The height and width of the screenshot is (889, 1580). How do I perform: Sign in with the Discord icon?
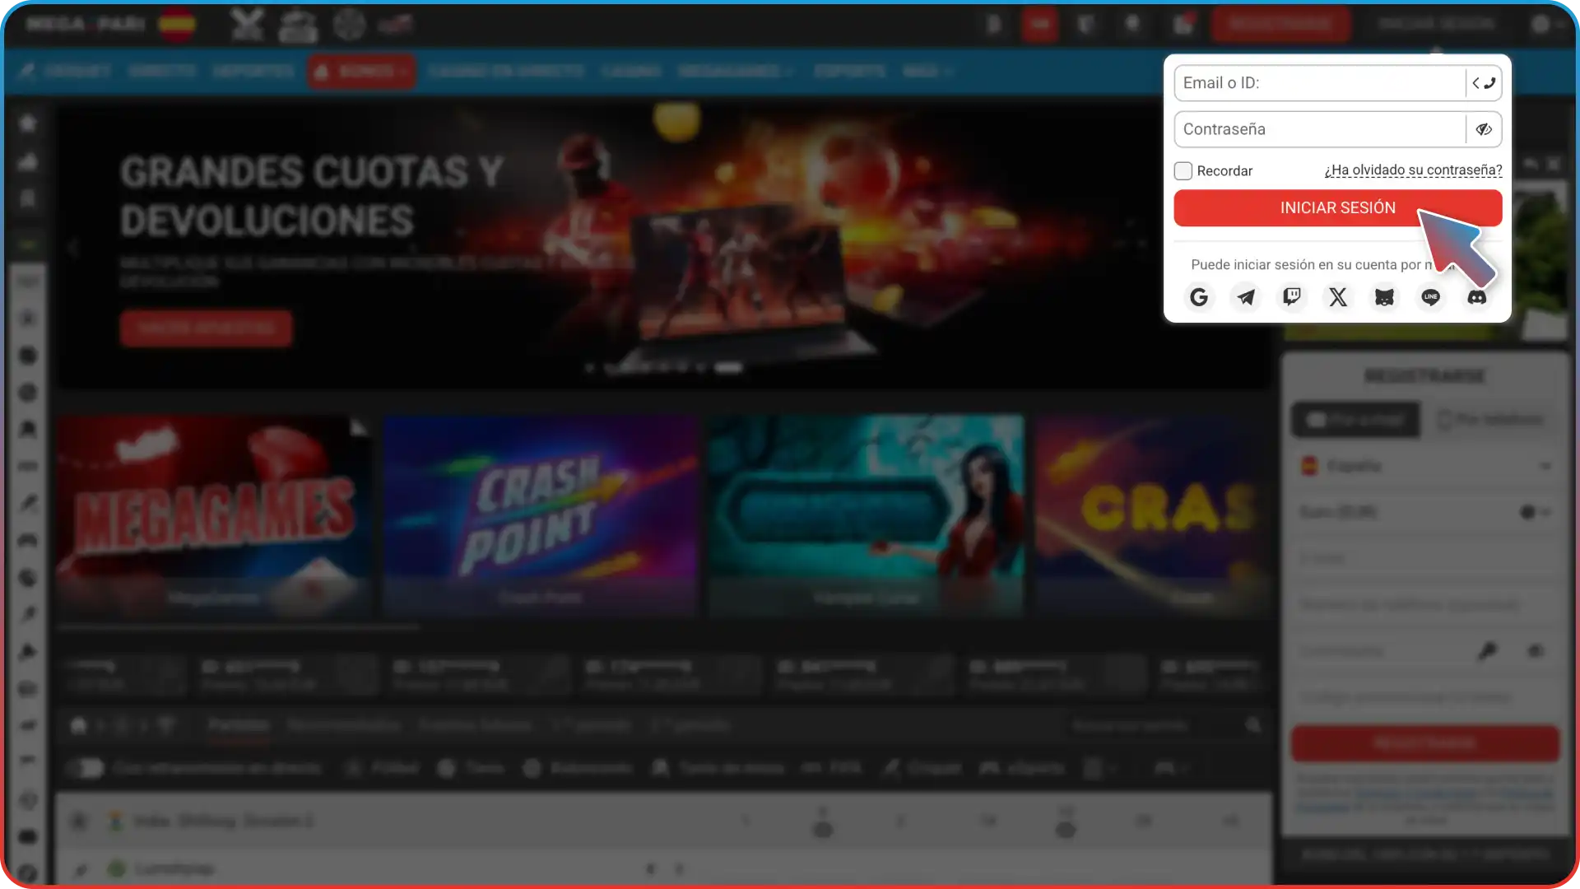click(x=1477, y=297)
